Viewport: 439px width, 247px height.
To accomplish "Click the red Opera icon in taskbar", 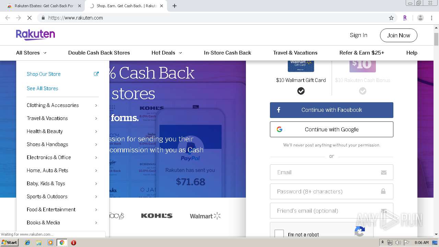I will [x=73, y=243].
